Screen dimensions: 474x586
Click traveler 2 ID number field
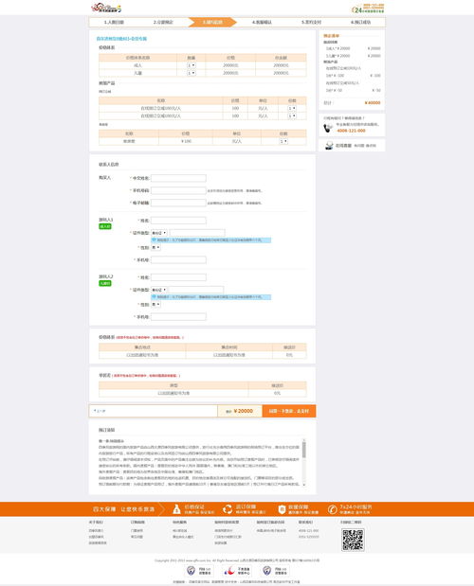[196, 290]
